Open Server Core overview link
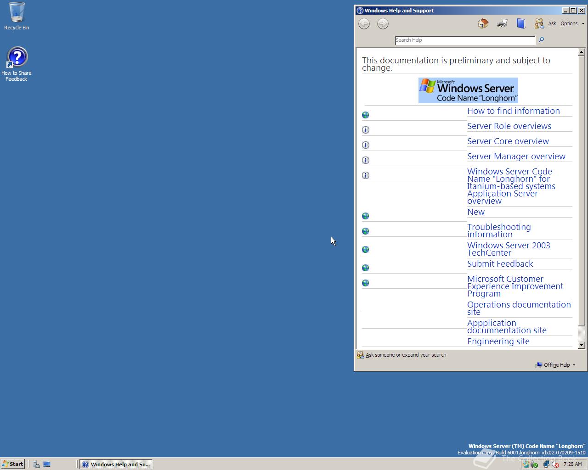 point(508,141)
